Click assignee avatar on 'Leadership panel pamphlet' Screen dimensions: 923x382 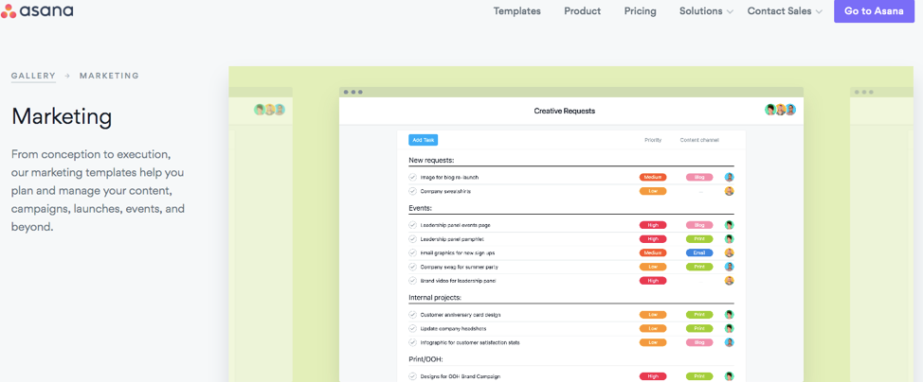tap(730, 239)
